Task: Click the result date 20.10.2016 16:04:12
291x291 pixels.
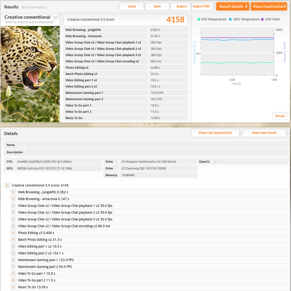Action: (34, 7)
